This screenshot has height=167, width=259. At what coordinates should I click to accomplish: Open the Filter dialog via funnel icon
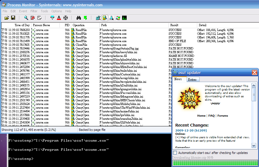pyautogui.click(x=52, y=18)
